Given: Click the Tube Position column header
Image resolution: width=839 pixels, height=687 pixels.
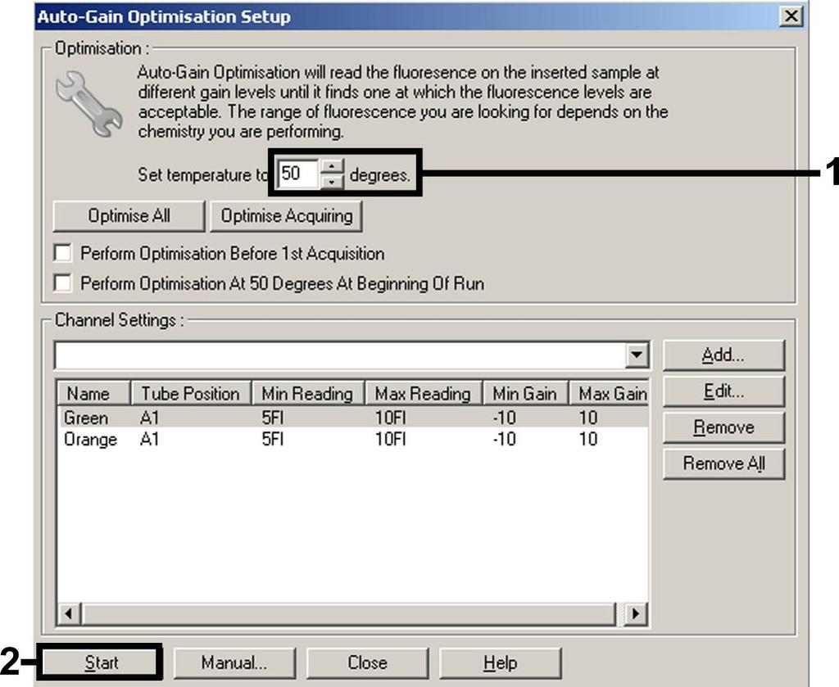Looking at the screenshot, I should click(190, 394).
